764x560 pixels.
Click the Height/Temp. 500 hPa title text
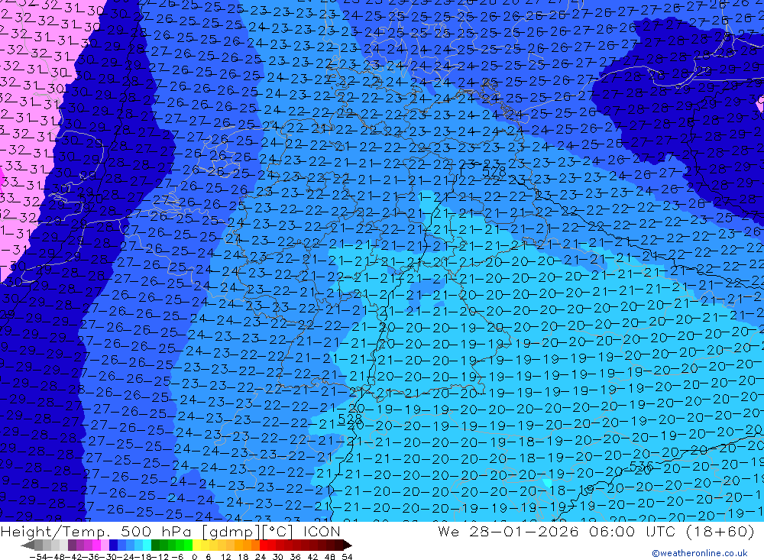click(x=99, y=531)
